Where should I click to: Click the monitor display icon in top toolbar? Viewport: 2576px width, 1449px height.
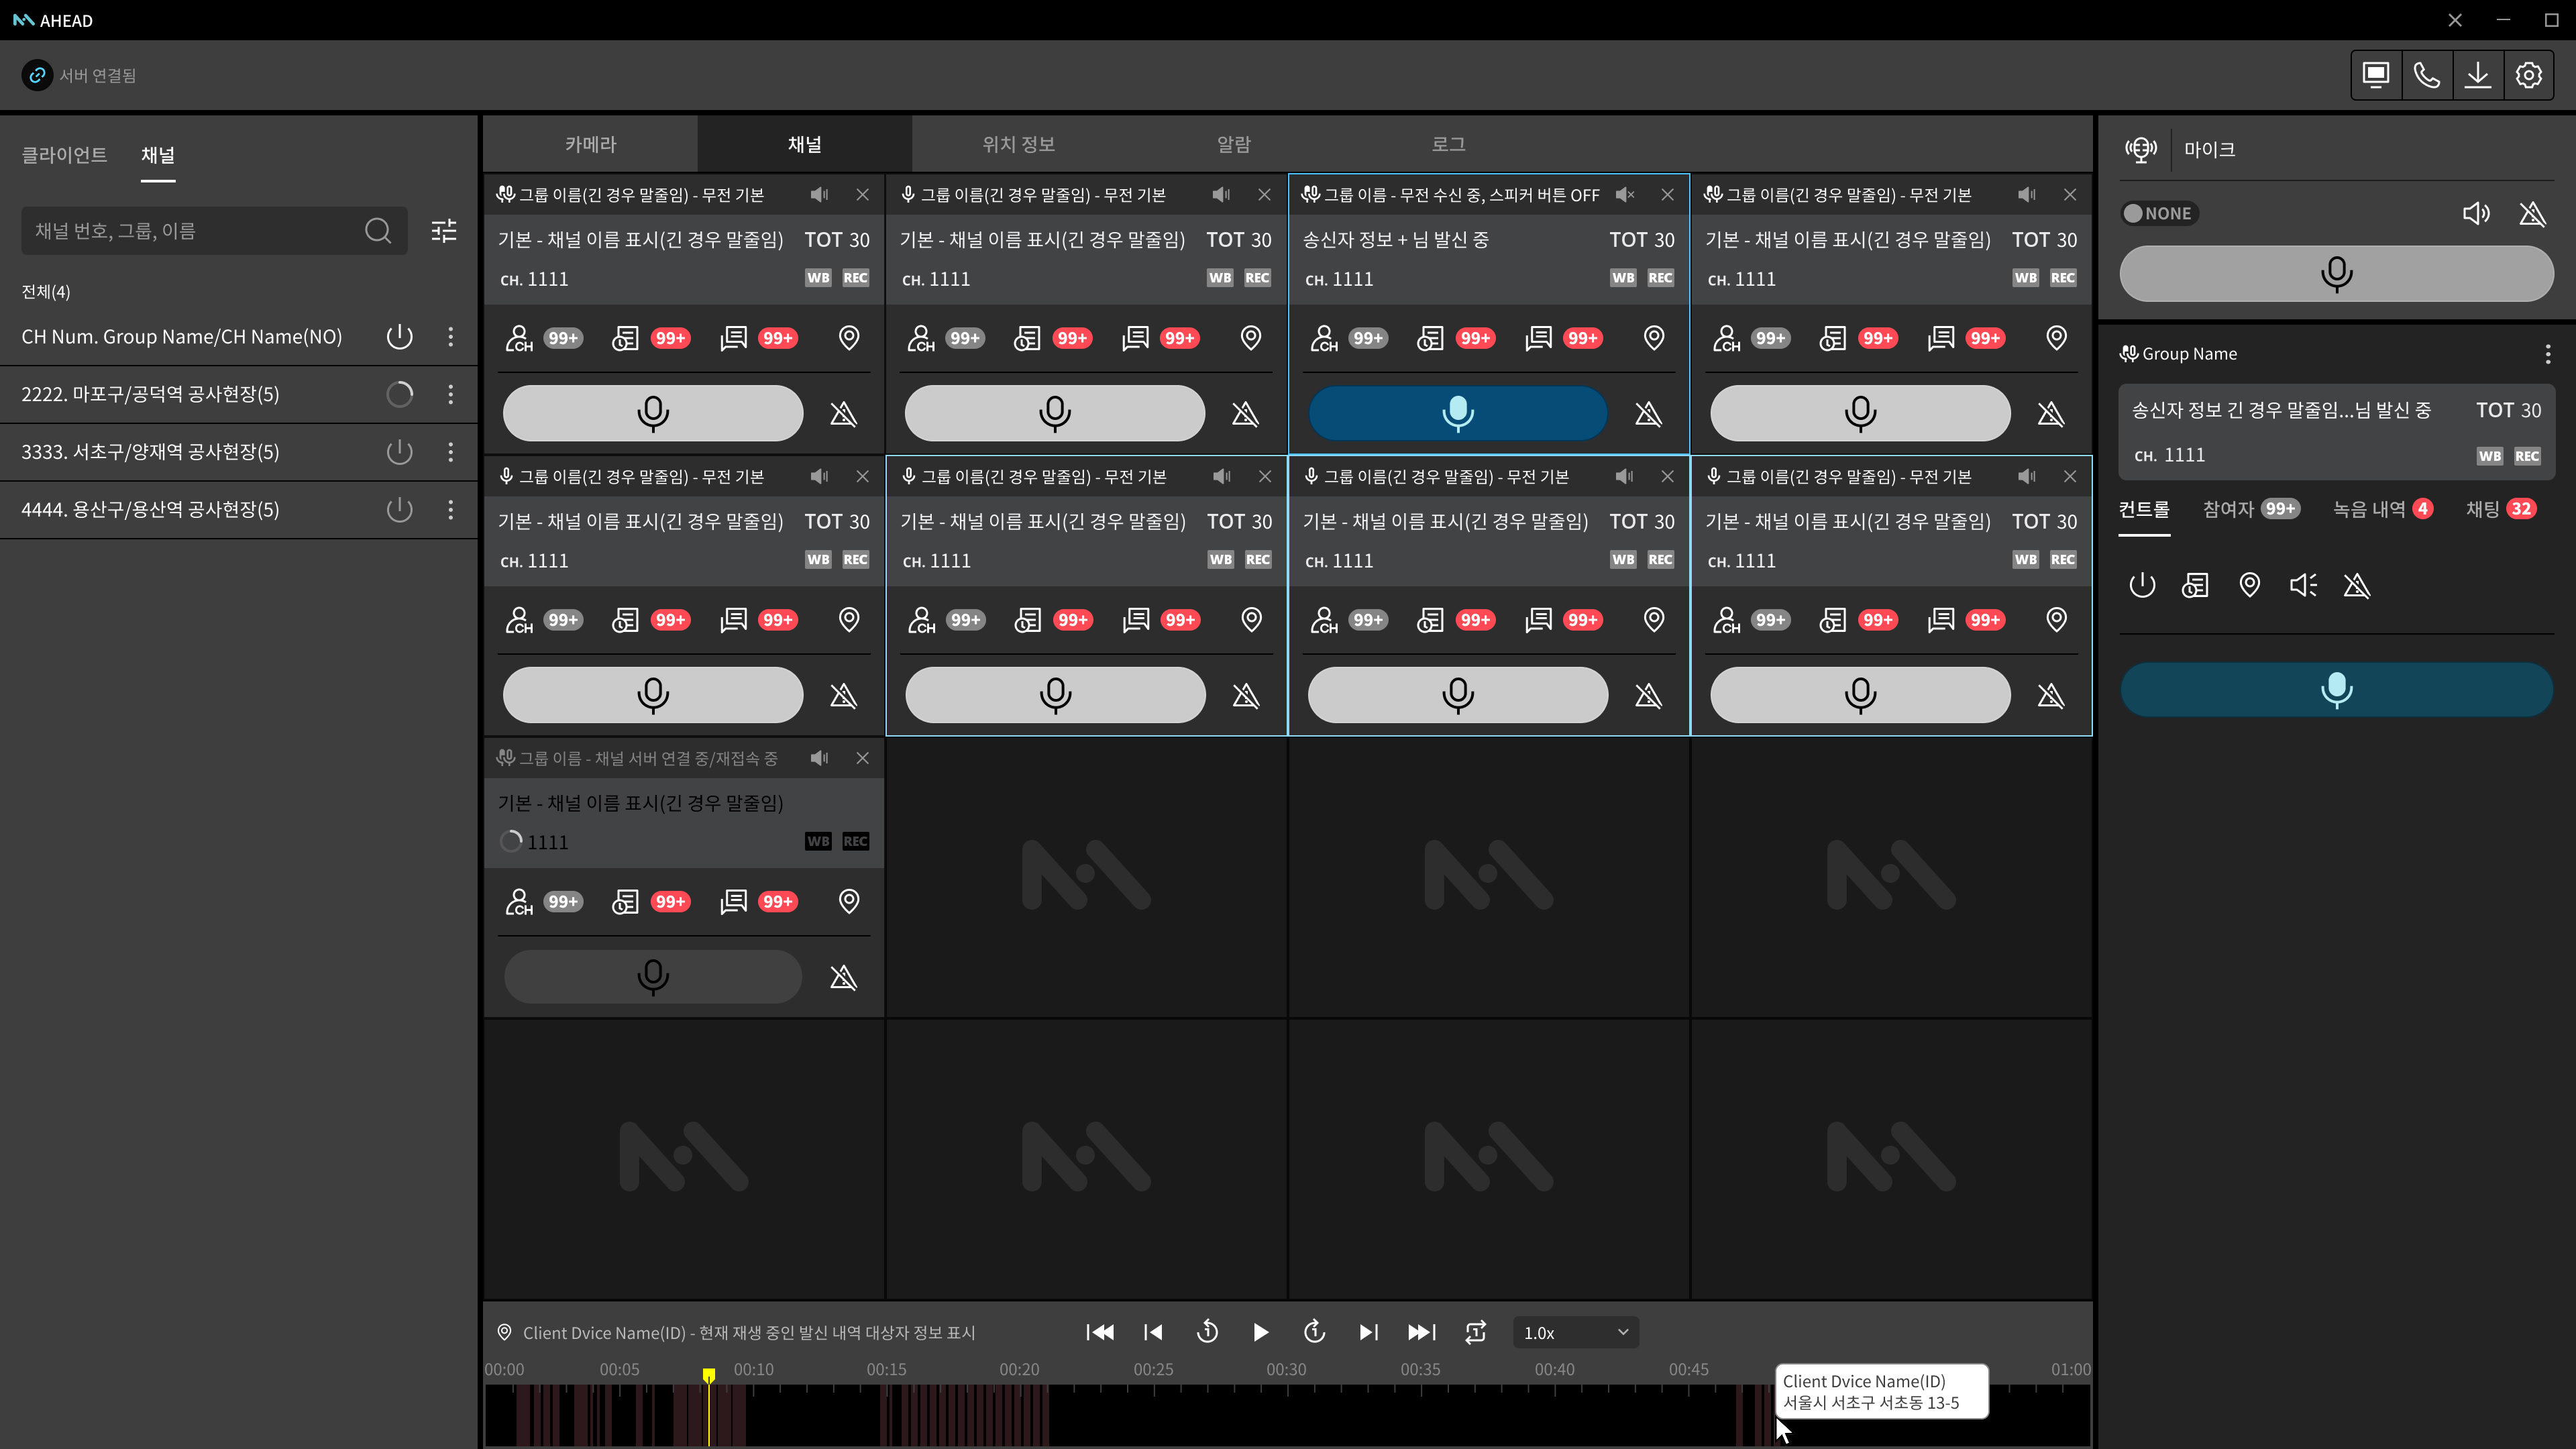pos(2376,75)
